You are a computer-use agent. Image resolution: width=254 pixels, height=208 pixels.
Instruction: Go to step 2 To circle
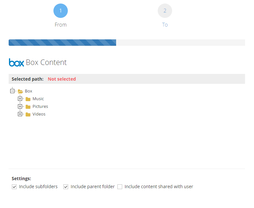(x=165, y=11)
